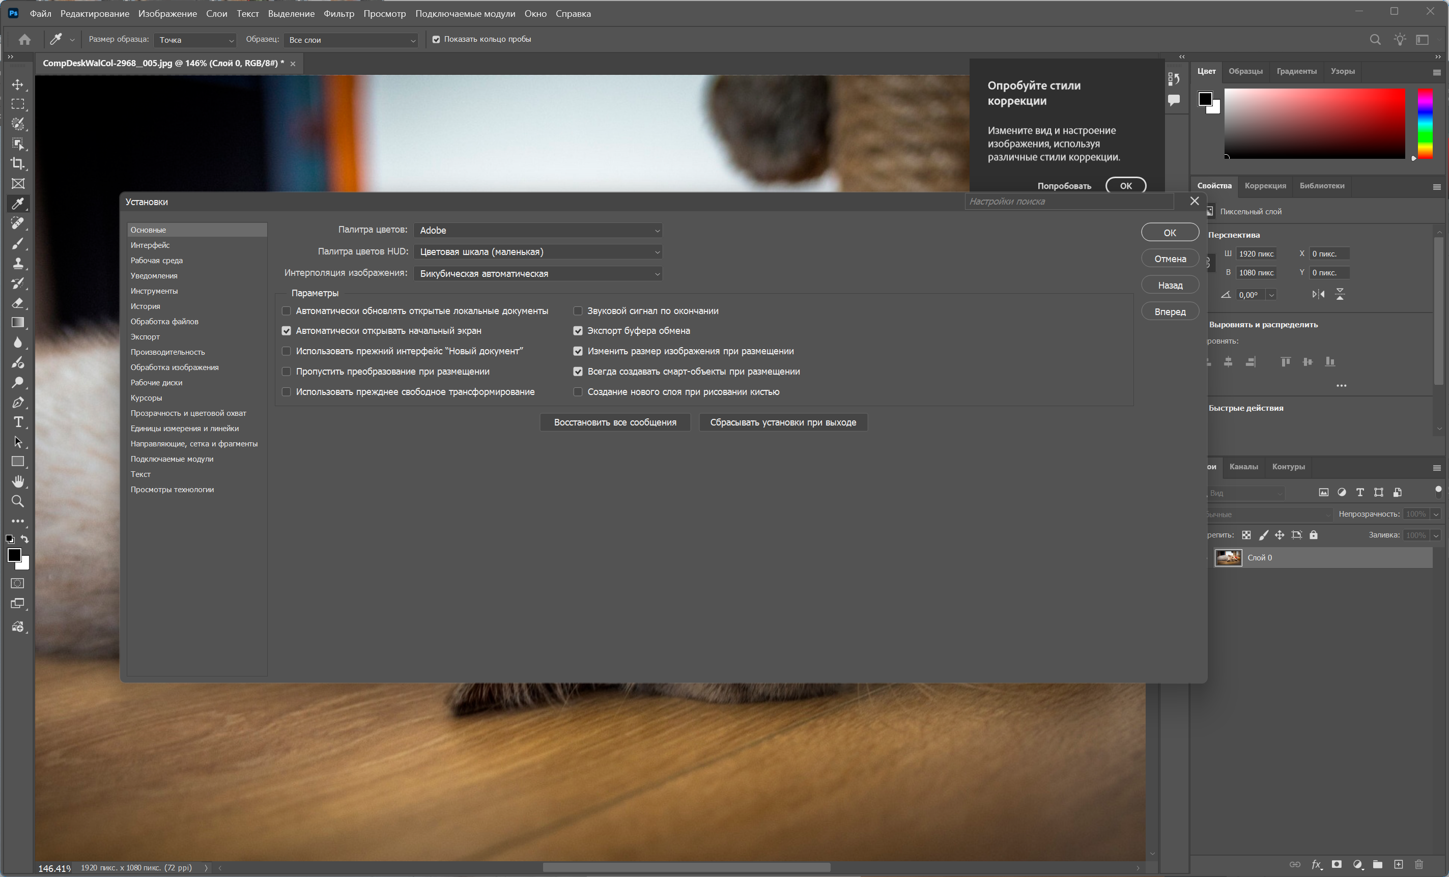Uncheck 'Экспорт буфера обмена' option
The image size is (1449, 877).
click(x=578, y=330)
